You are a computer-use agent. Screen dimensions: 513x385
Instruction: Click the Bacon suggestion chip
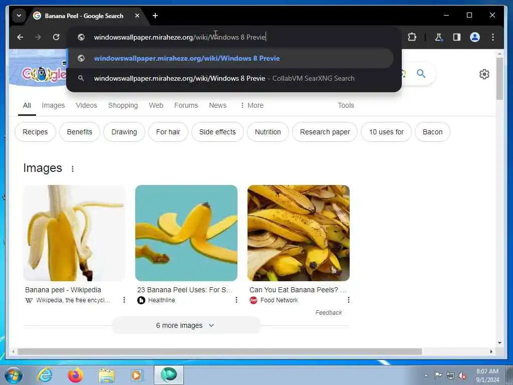pyautogui.click(x=432, y=132)
